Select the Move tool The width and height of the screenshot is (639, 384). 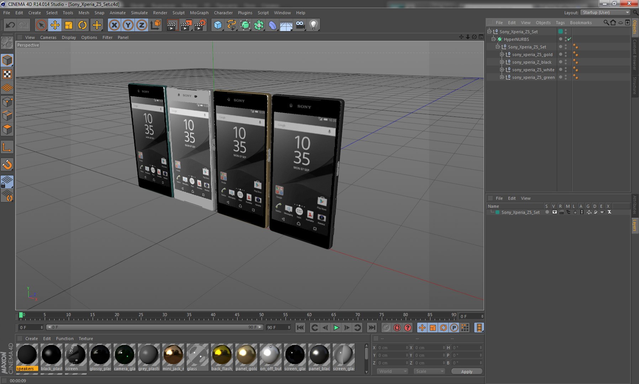55,25
